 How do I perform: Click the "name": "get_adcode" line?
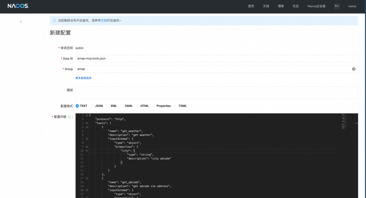coord(124,182)
